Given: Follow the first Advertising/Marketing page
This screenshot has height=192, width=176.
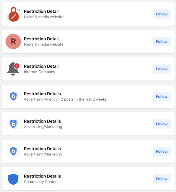Looking at the screenshot, I should [161, 124].
